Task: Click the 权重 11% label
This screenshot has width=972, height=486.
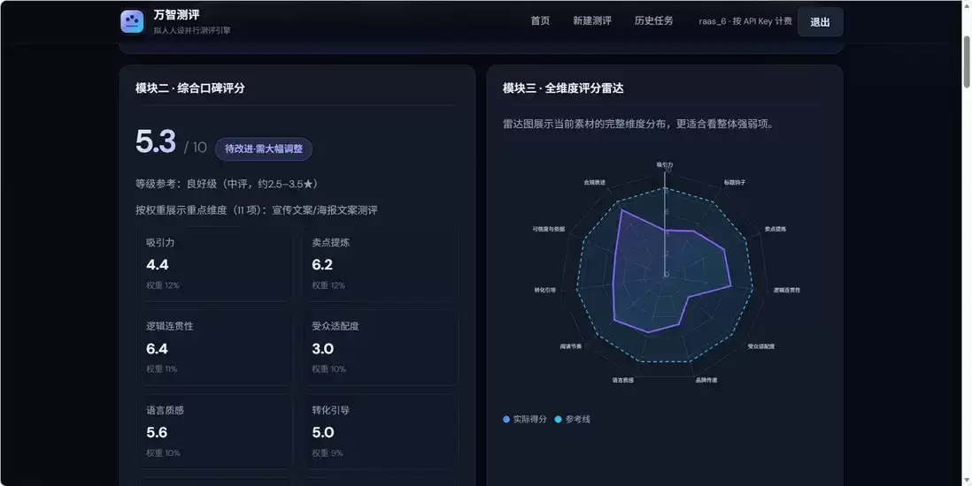Action: coord(161,369)
